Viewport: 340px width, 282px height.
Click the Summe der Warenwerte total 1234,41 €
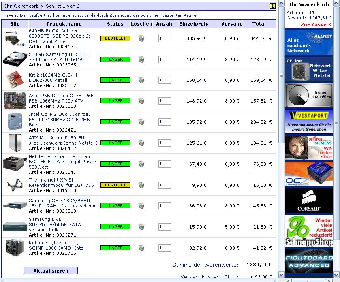(x=259, y=265)
